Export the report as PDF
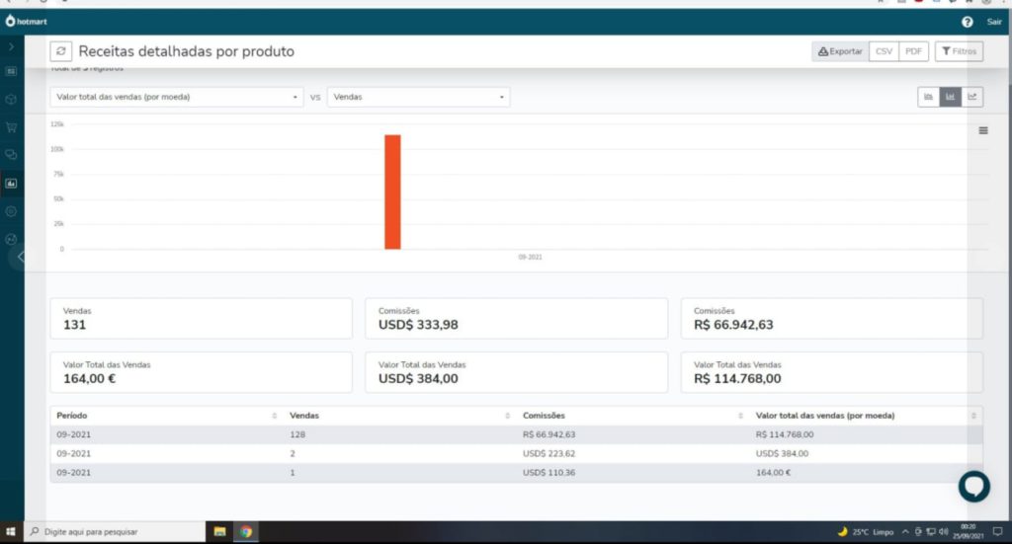1012x544 pixels. tap(913, 51)
